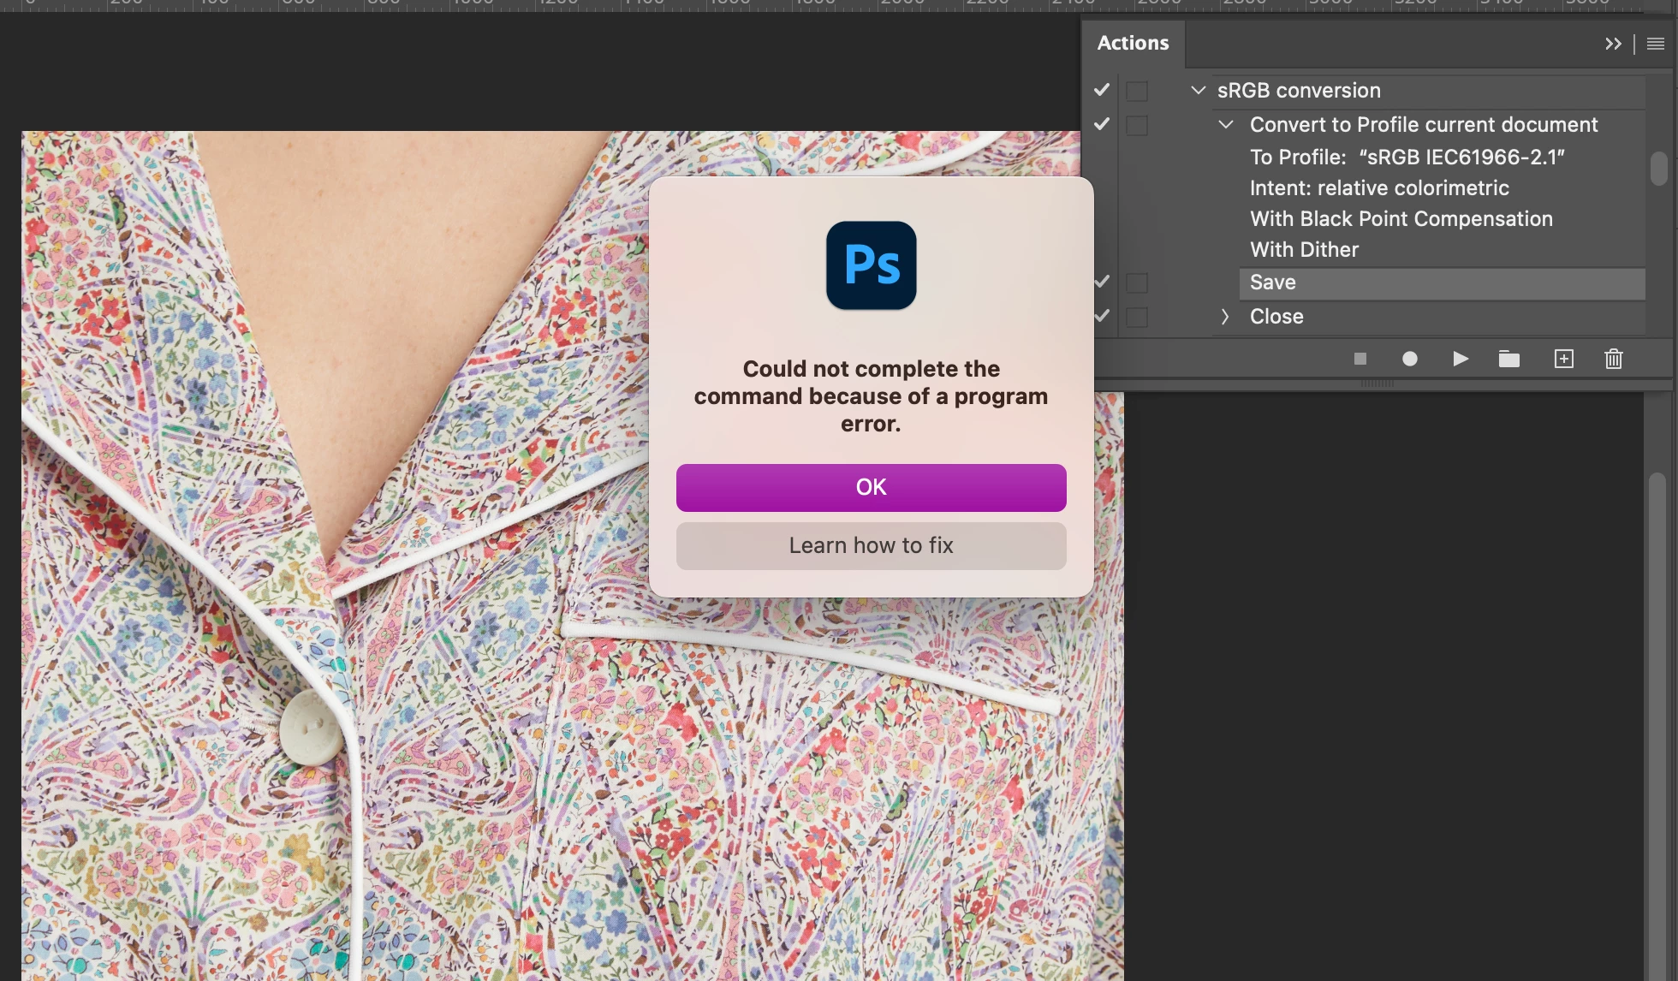
Task: Create new action set folder icon
Action: [1508, 360]
